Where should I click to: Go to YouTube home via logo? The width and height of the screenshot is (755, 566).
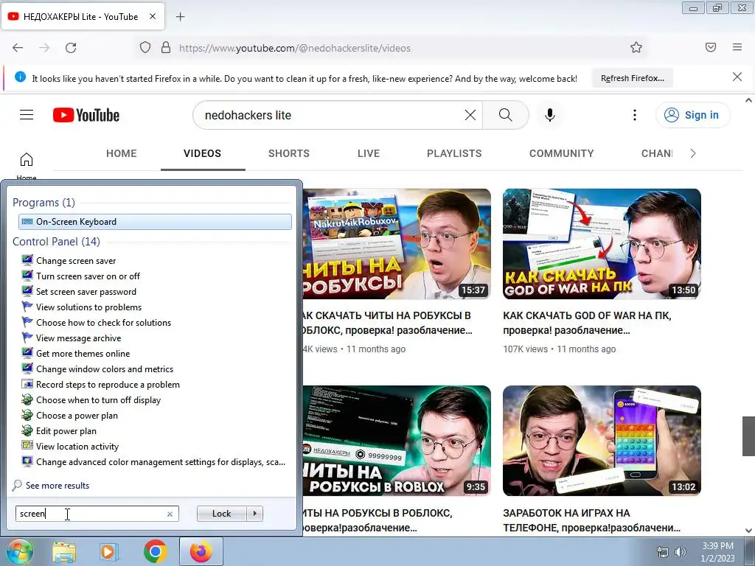click(x=86, y=115)
